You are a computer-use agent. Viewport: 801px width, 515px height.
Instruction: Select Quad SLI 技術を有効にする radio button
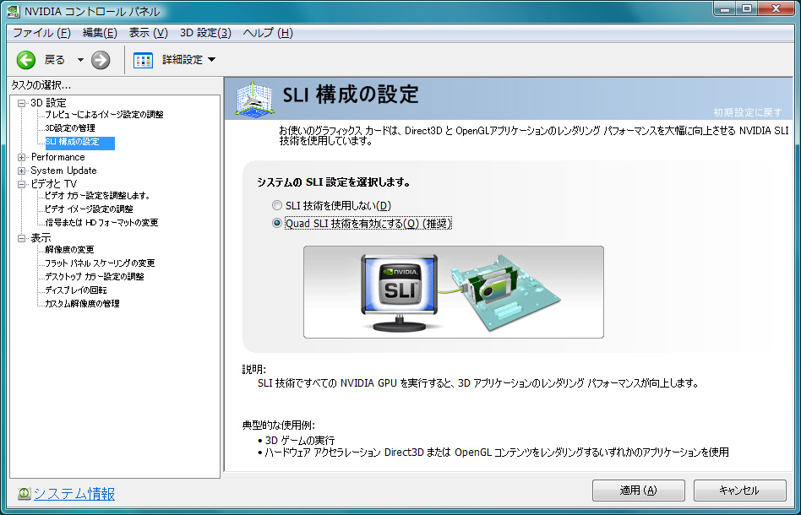pos(277,223)
